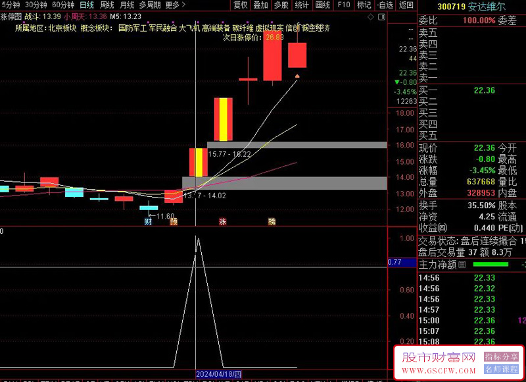The width and height of the screenshot is (526, 382).
Task: Click the 换手 35.50% value
Action: click(x=481, y=205)
